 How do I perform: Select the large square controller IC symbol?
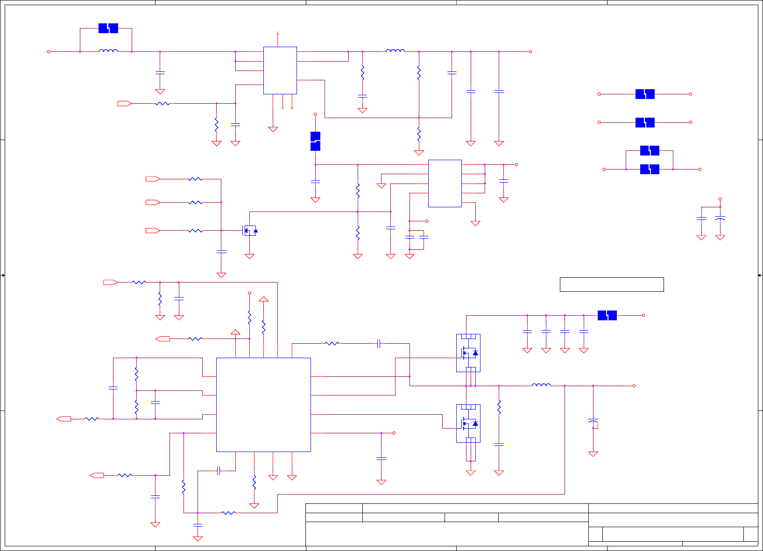pyautogui.click(x=263, y=405)
